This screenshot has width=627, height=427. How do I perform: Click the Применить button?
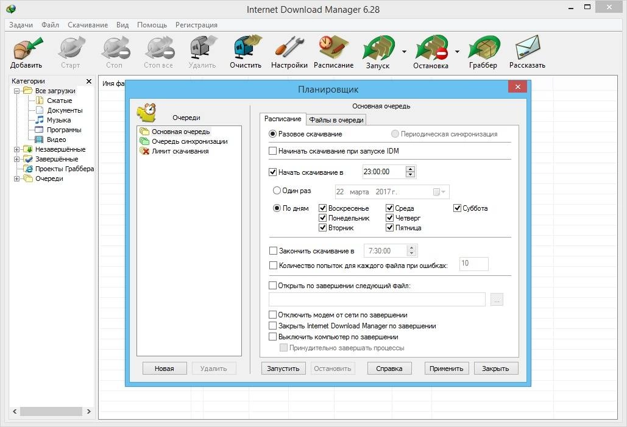pos(446,369)
